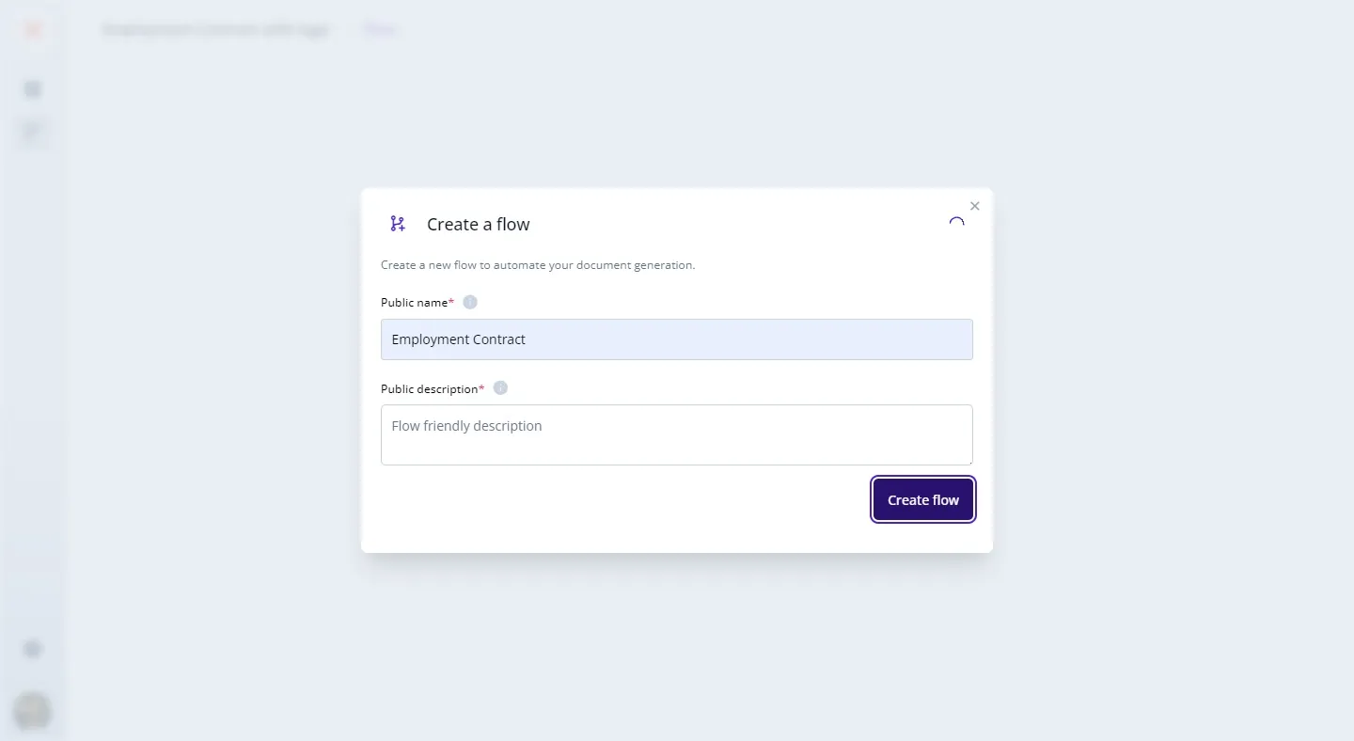Switch to the blurred Flow tab in header
This screenshot has width=1354, height=741.
coord(380,30)
